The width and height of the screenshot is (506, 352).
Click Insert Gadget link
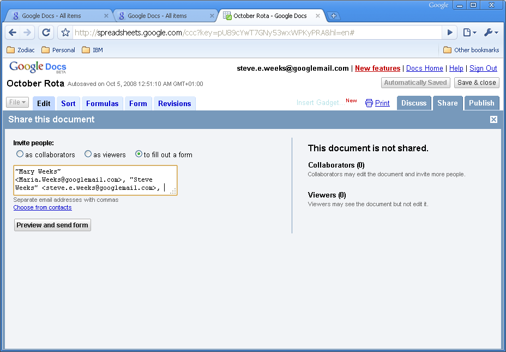(321, 103)
